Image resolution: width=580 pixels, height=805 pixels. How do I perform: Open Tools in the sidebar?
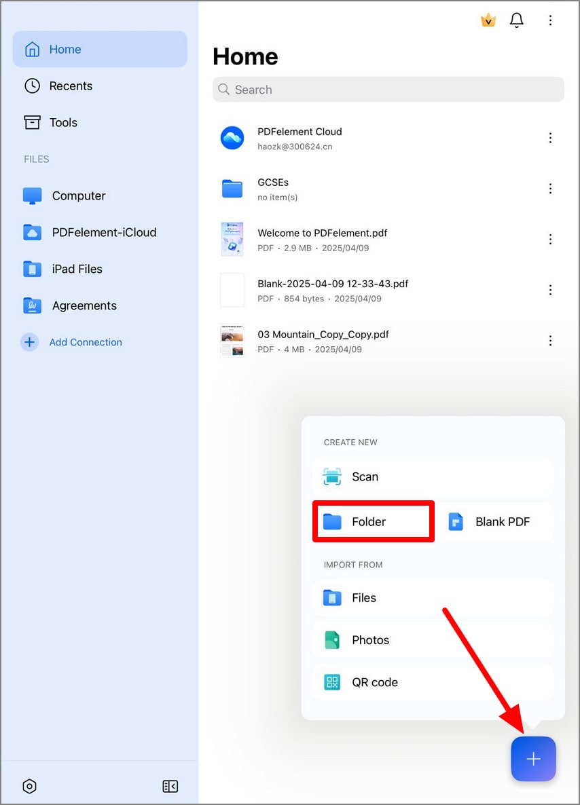(x=100, y=122)
